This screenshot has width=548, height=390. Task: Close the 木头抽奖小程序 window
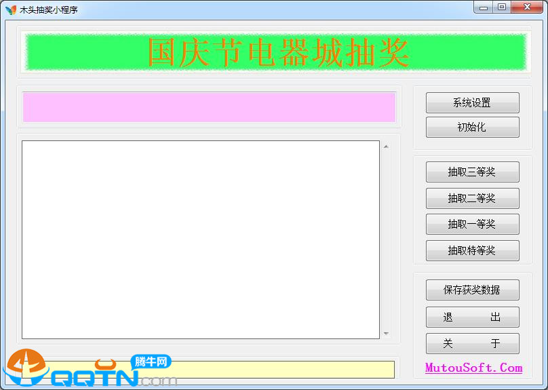[526, 7]
